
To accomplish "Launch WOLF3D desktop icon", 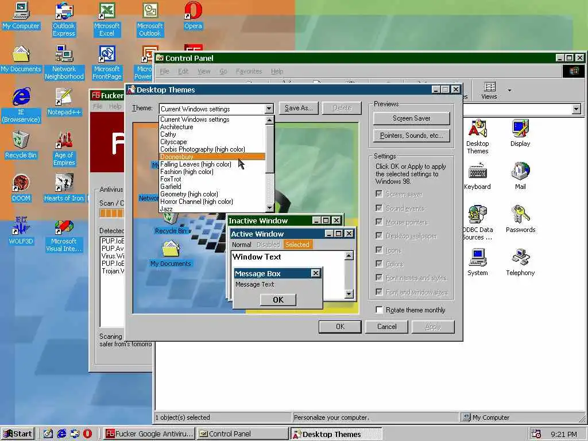I will 21,231.
